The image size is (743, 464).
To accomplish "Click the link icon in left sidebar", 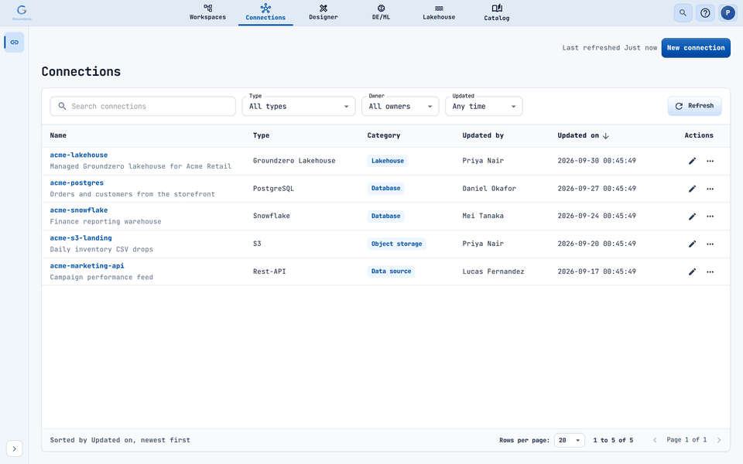I will click(14, 42).
